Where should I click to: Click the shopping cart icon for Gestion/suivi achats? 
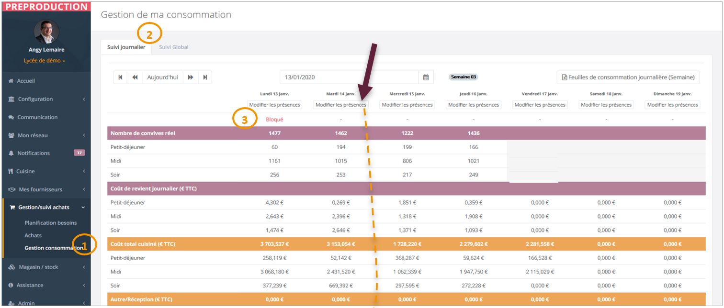12,207
